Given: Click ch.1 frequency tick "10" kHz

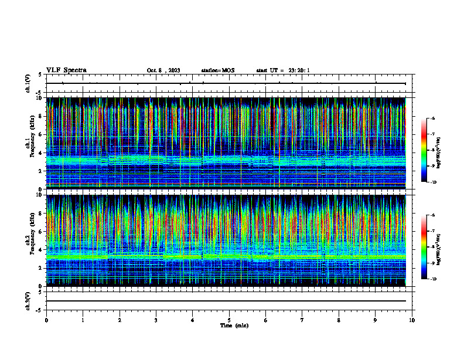Looking at the screenshot, I should [x=39, y=98].
